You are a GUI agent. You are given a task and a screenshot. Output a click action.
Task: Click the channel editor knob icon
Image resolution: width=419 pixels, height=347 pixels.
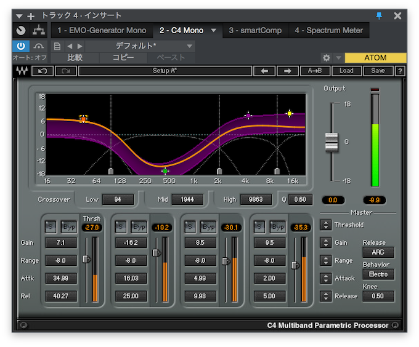click(21, 30)
